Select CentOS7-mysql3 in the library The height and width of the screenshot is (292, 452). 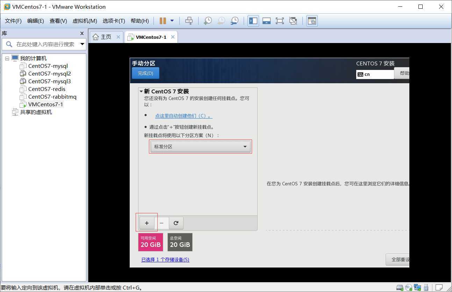pos(50,81)
